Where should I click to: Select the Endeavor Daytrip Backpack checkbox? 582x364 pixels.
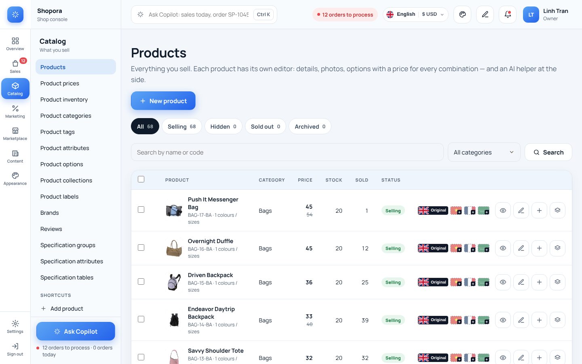[141, 319]
